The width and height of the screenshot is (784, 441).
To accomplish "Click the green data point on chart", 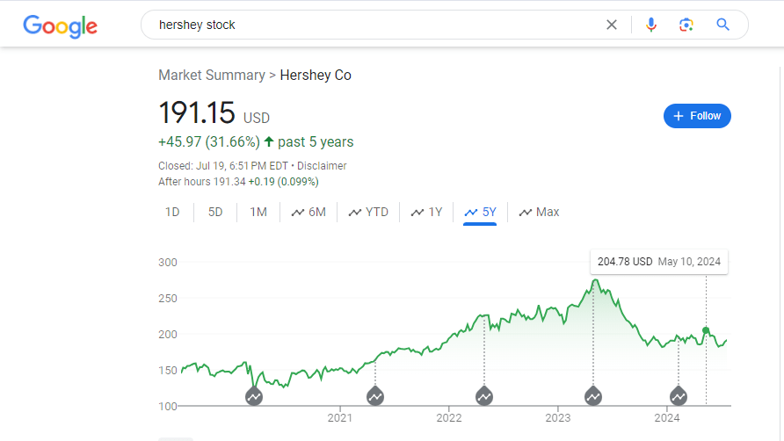I will (x=706, y=330).
